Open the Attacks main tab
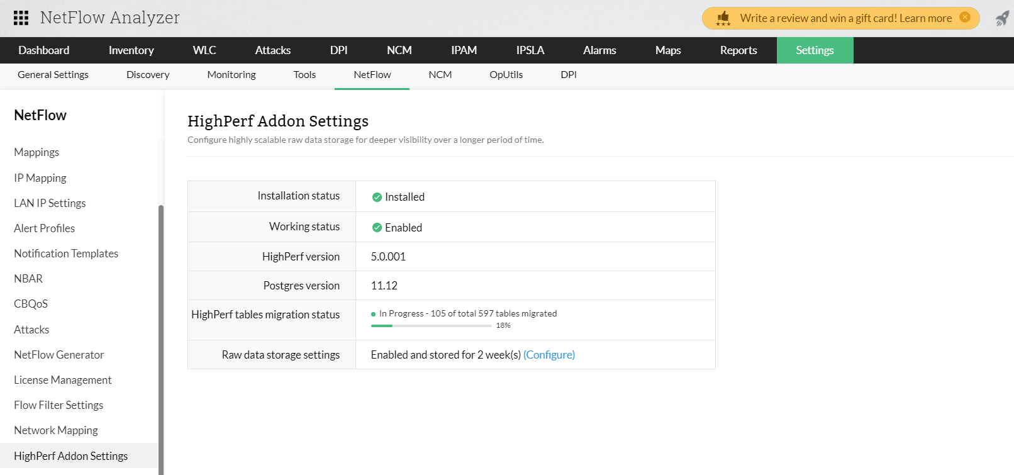The width and height of the screenshot is (1014, 475). [273, 50]
